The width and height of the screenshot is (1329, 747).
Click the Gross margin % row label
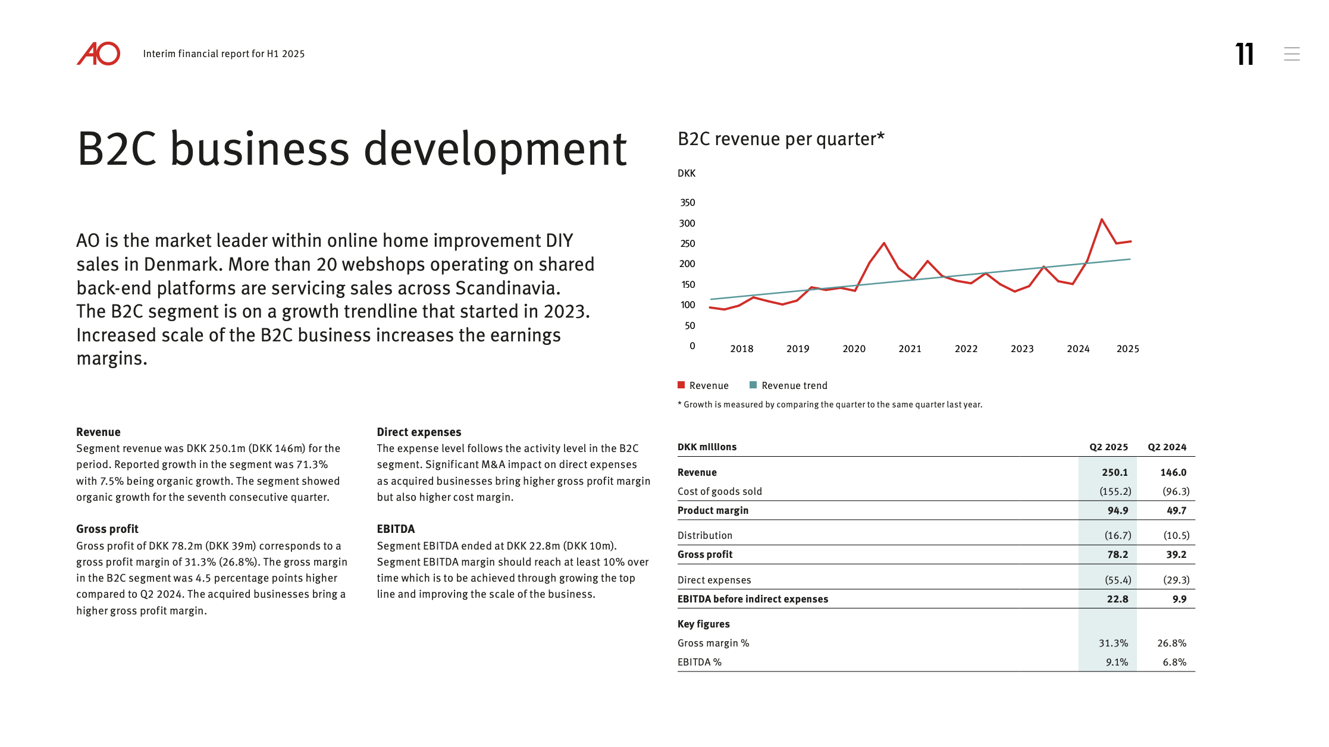[713, 643]
